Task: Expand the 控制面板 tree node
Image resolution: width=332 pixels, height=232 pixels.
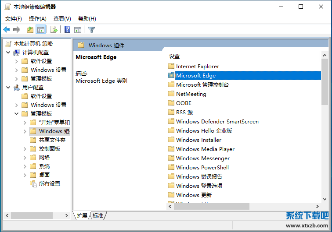Action: click(25, 149)
